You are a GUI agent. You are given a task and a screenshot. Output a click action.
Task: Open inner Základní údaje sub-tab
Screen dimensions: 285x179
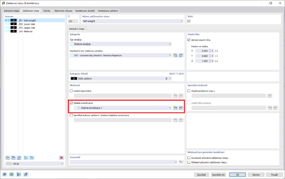(x=76, y=29)
